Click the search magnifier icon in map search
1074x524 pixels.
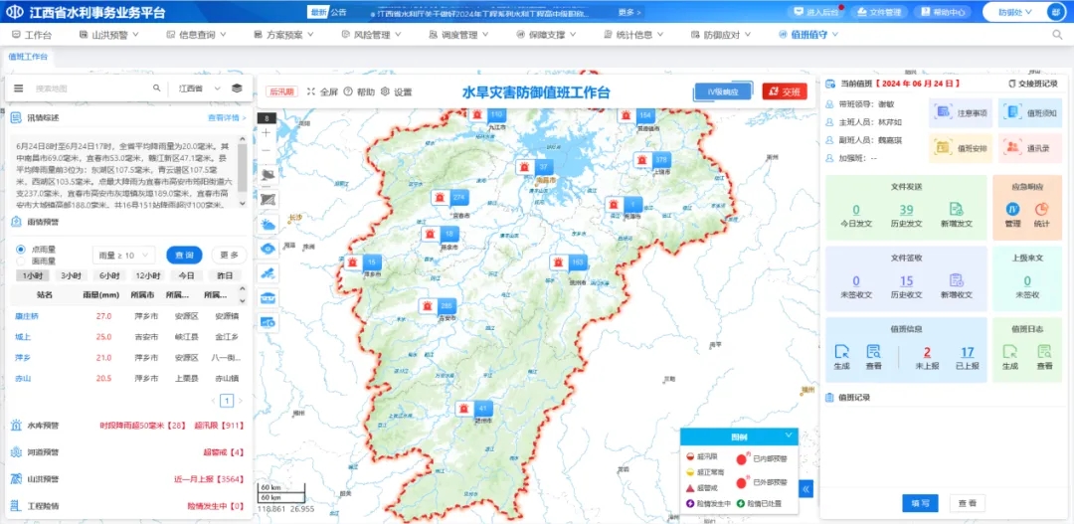[156, 88]
